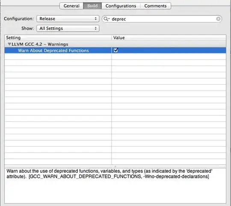Click the first empty row below the setting
Screen dimensions: 231x206
pyautogui.click(x=115, y=56)
